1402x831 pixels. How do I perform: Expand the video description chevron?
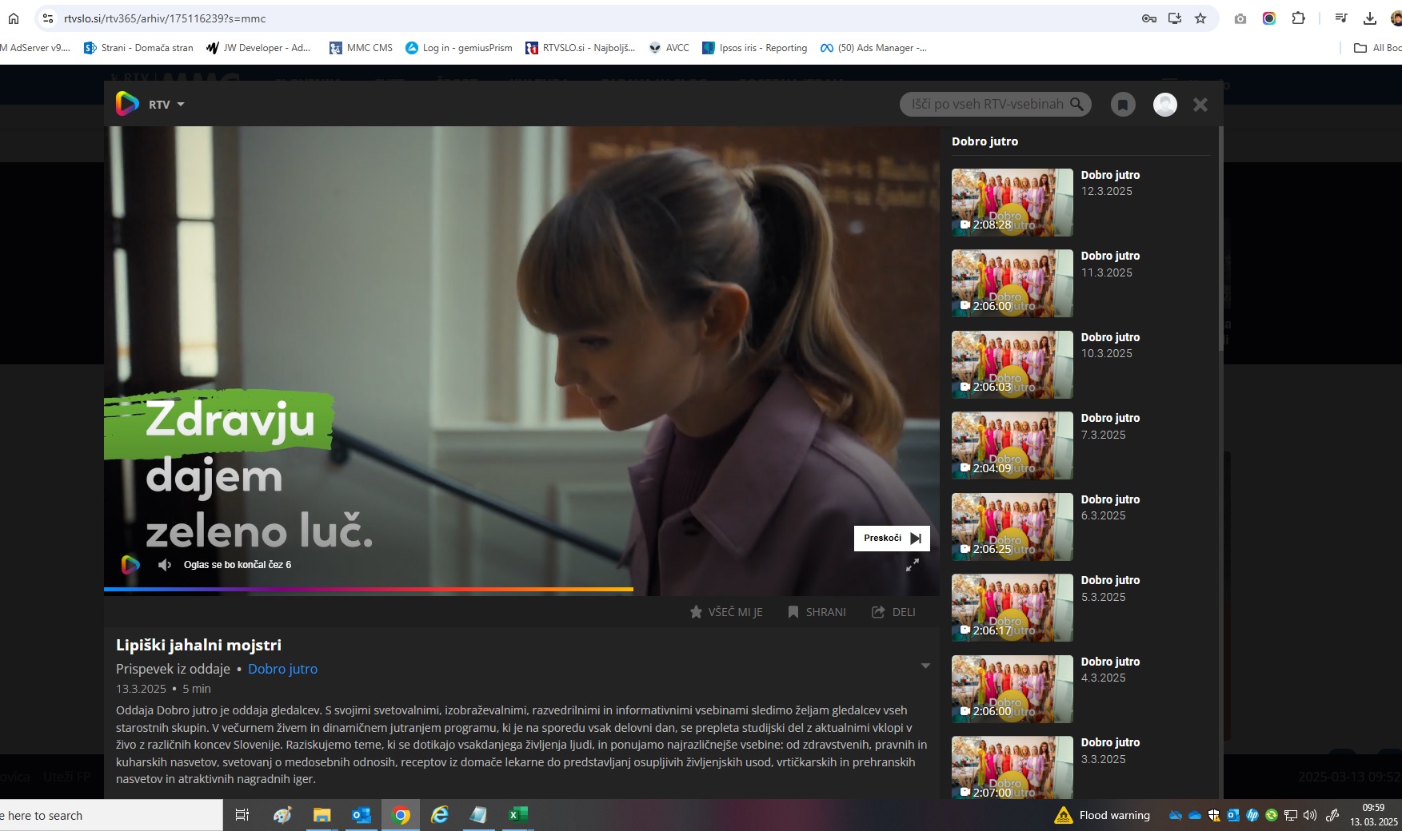[925, 666]
